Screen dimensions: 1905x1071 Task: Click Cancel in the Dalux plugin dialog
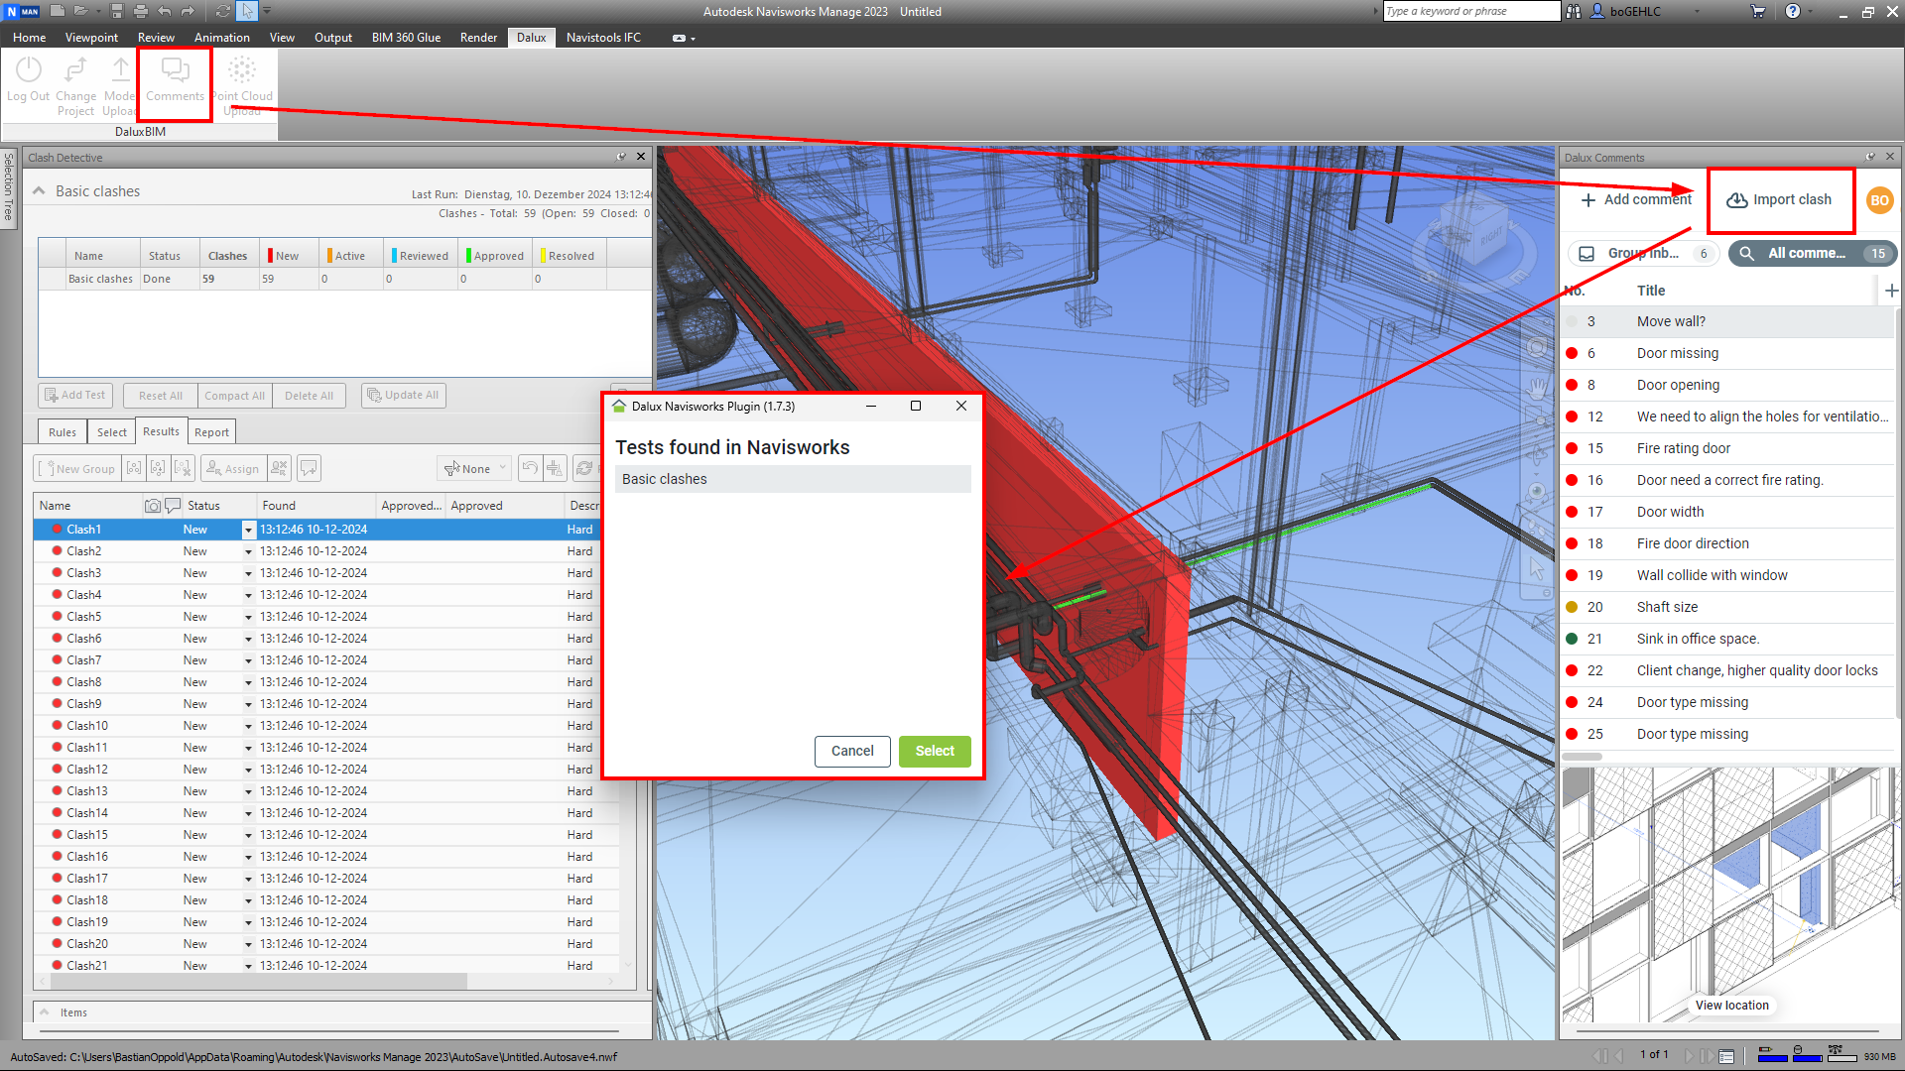pyautogui.click(x=852, y=751)
